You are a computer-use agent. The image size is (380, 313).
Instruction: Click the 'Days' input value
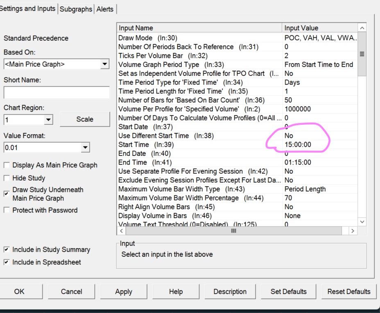coord(292,82)
